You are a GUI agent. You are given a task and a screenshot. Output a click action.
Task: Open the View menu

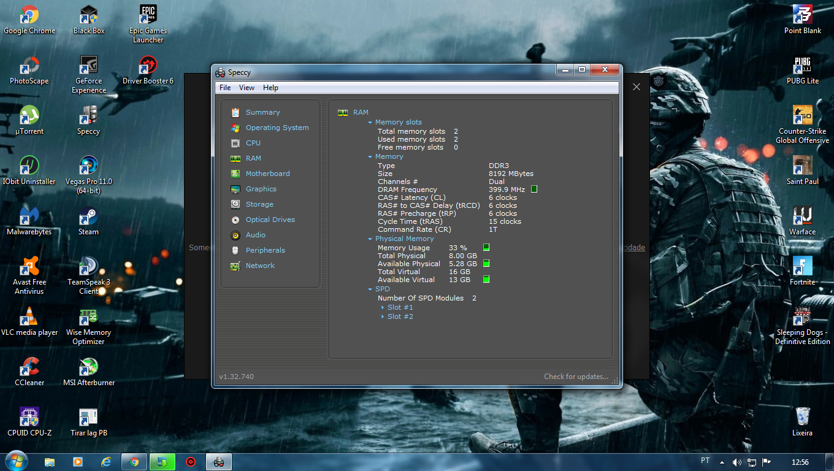247,88
